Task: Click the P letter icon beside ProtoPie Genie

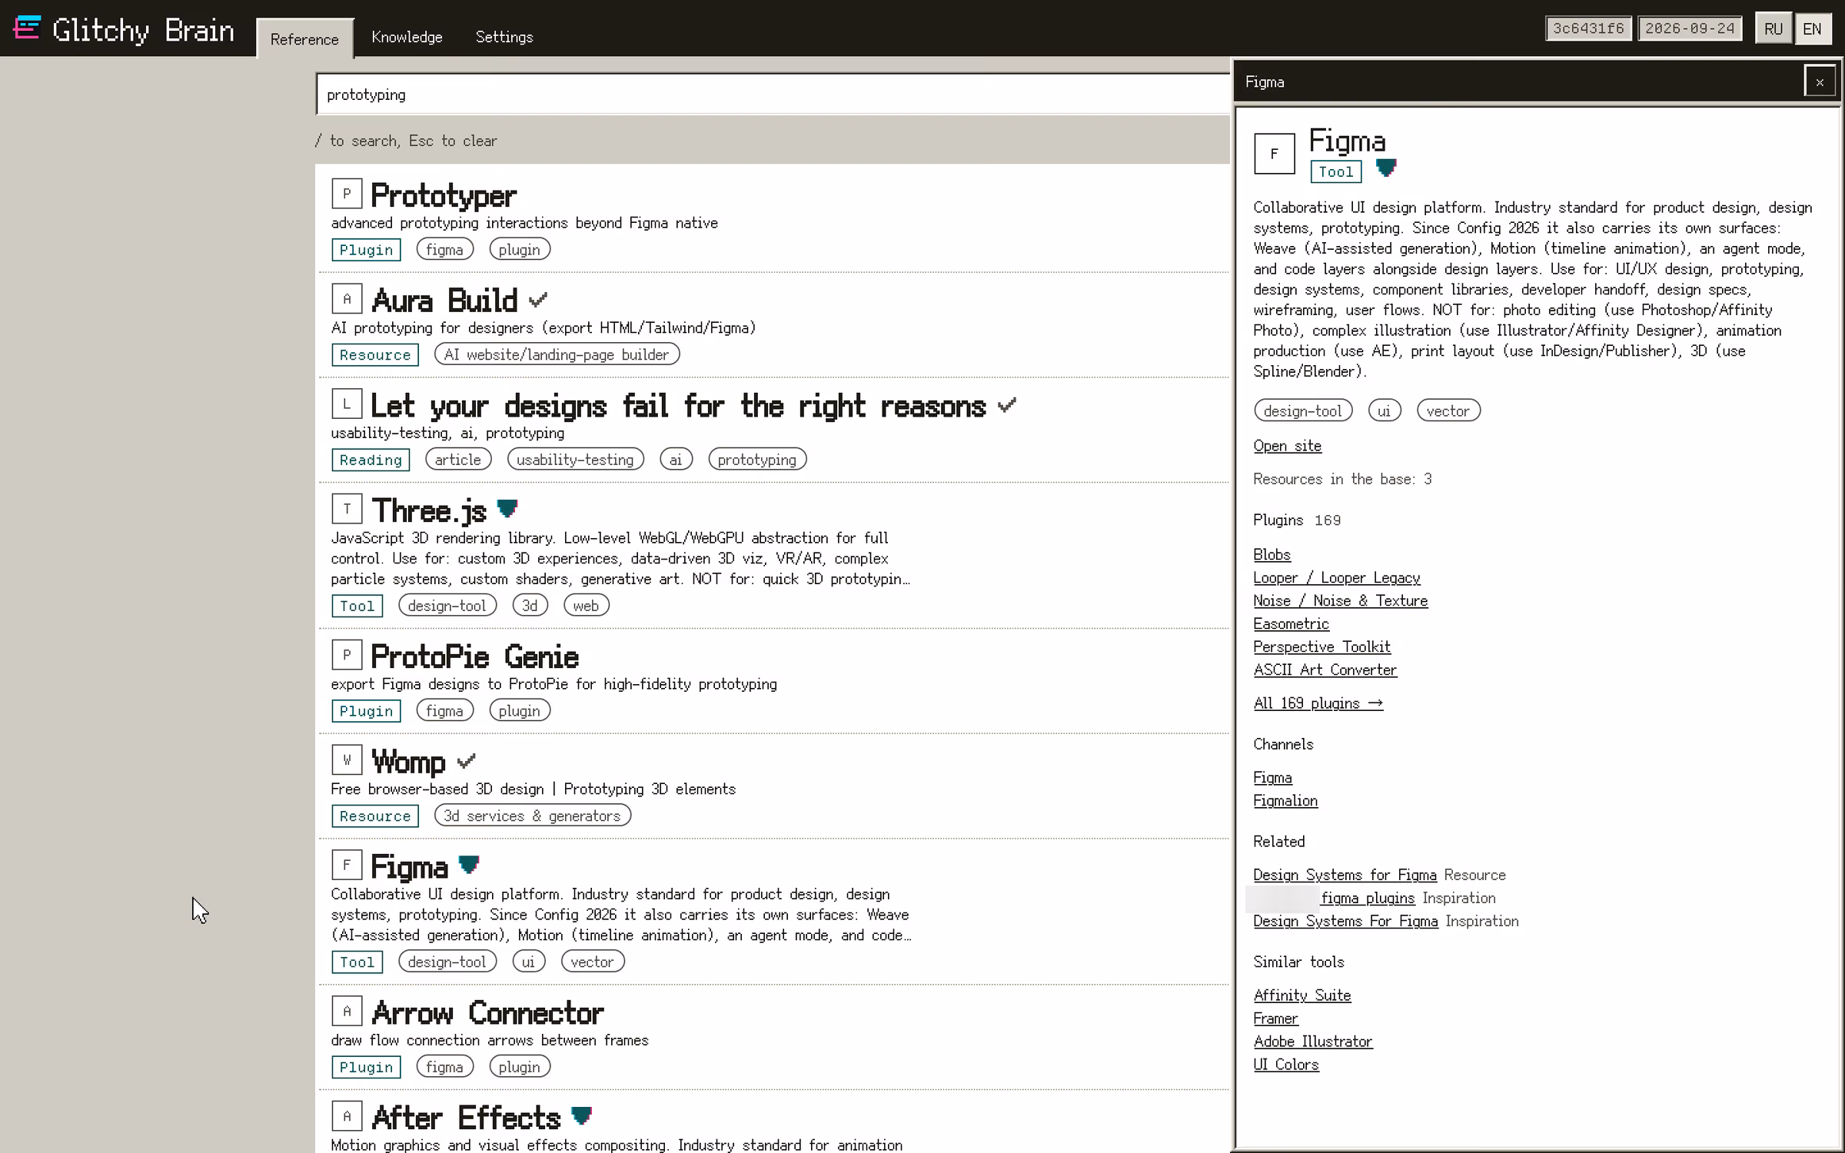Action: point(347,654)
